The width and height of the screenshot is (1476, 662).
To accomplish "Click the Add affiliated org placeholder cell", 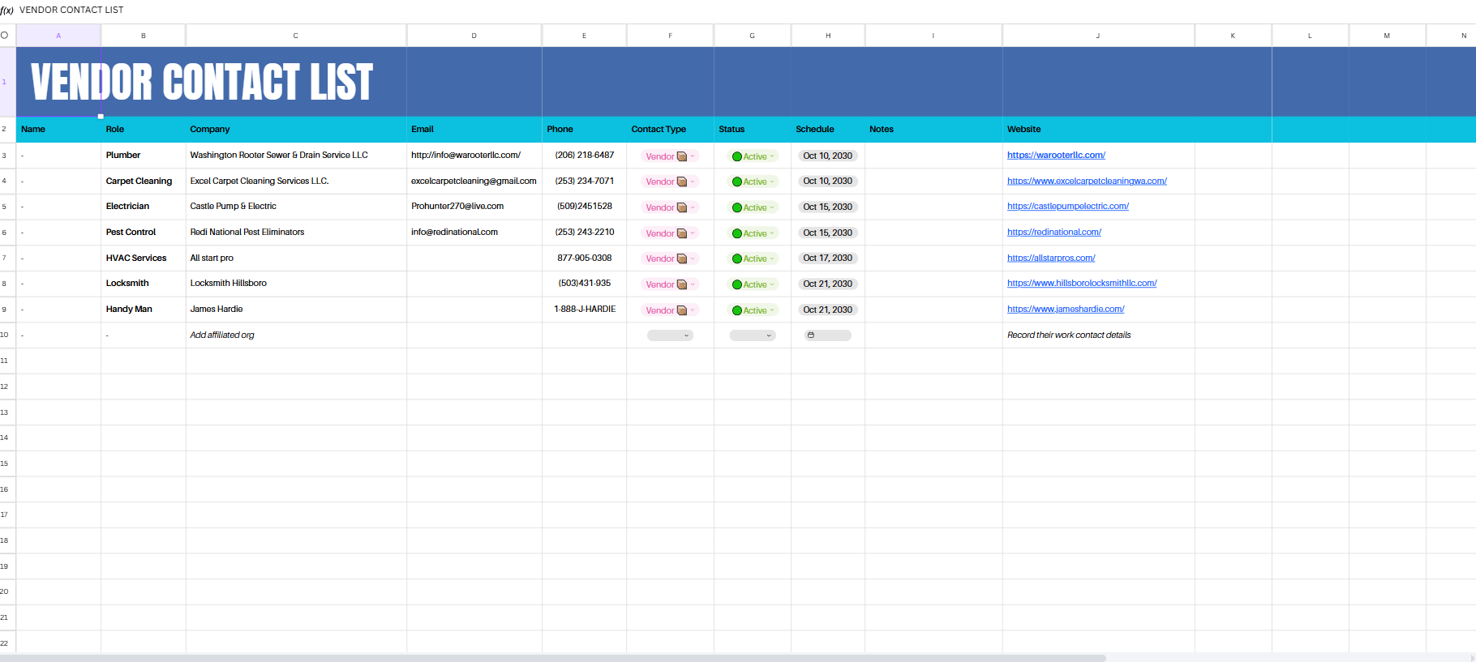I will tap(296, 335).
